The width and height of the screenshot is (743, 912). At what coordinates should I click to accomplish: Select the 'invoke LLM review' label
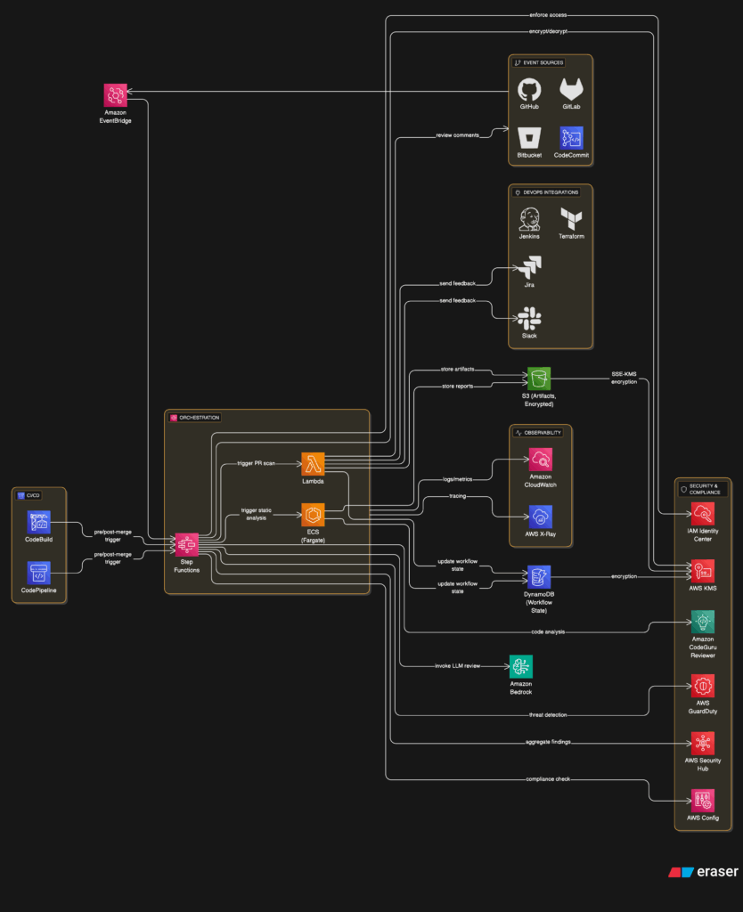[457, 666]
